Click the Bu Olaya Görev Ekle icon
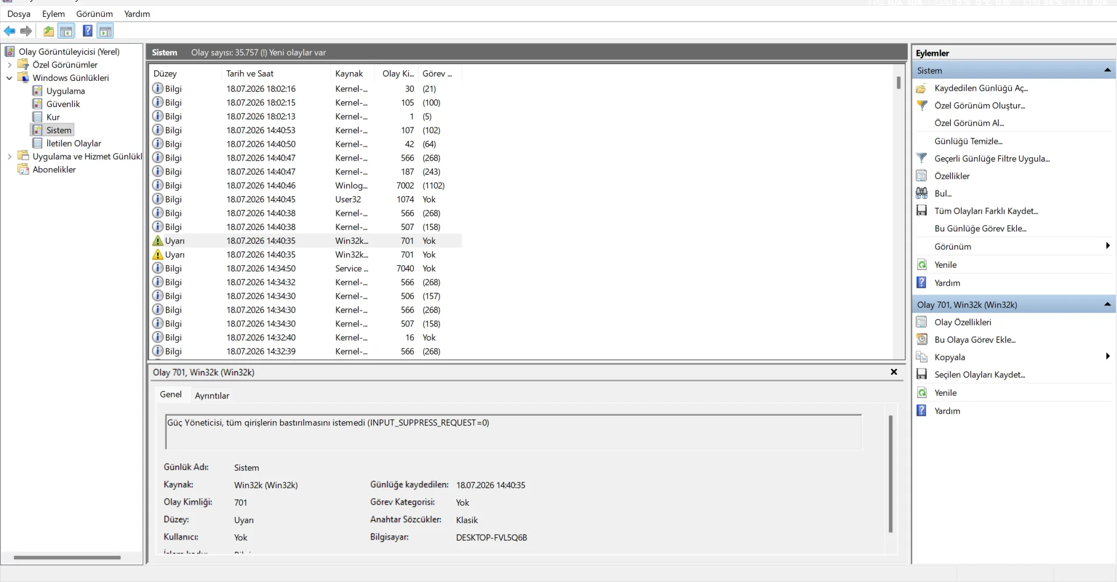 921,339
